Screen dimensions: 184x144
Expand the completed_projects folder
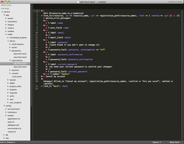click(x=8, y=38)
